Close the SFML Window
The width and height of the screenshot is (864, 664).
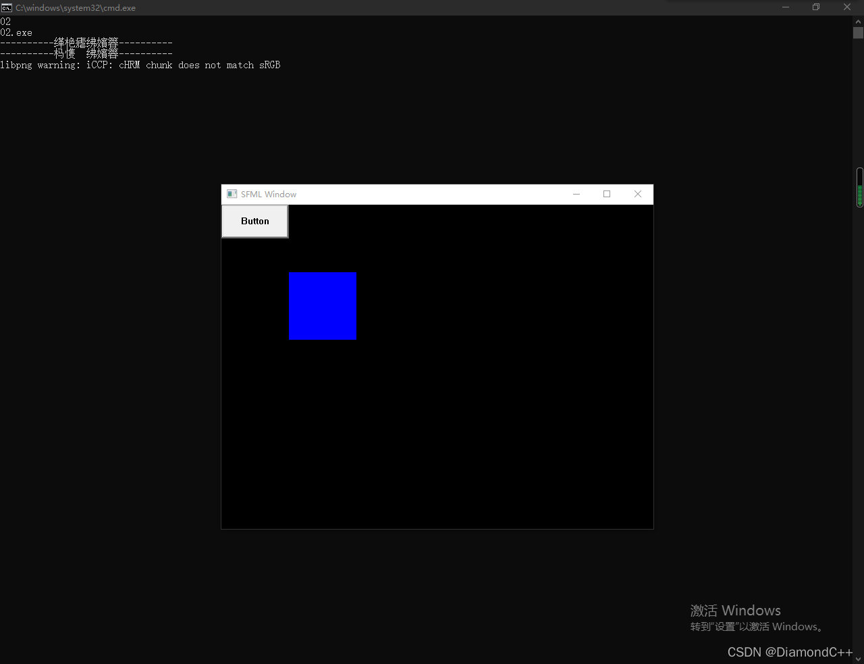[x=637, y=194]
